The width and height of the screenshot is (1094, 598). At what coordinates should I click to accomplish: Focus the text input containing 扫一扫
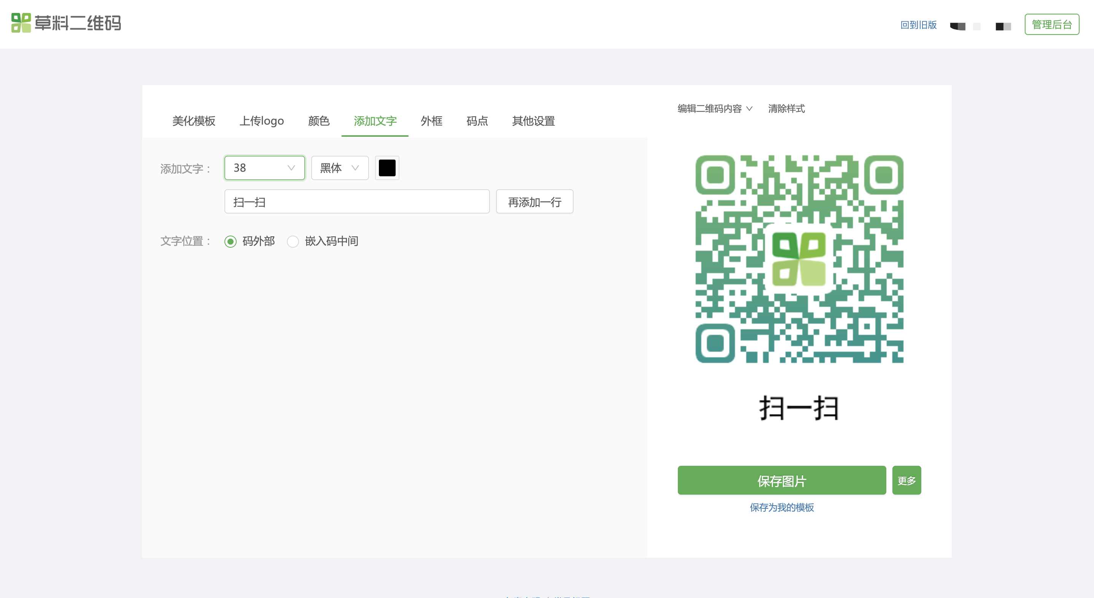click(x=357, y=201)
